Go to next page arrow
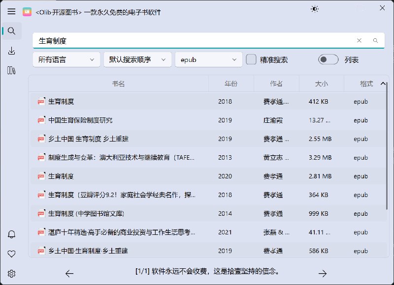Viewport: 394px width, 285px height. coord(323,274)
